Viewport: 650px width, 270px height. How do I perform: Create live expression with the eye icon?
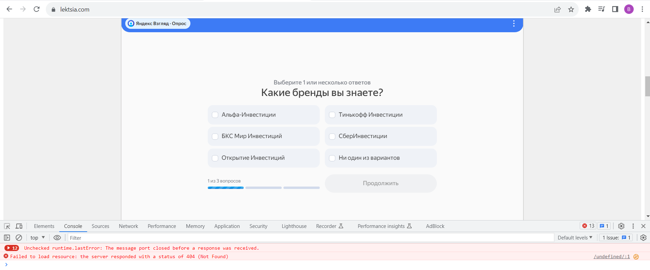click(x=57, y=238)
